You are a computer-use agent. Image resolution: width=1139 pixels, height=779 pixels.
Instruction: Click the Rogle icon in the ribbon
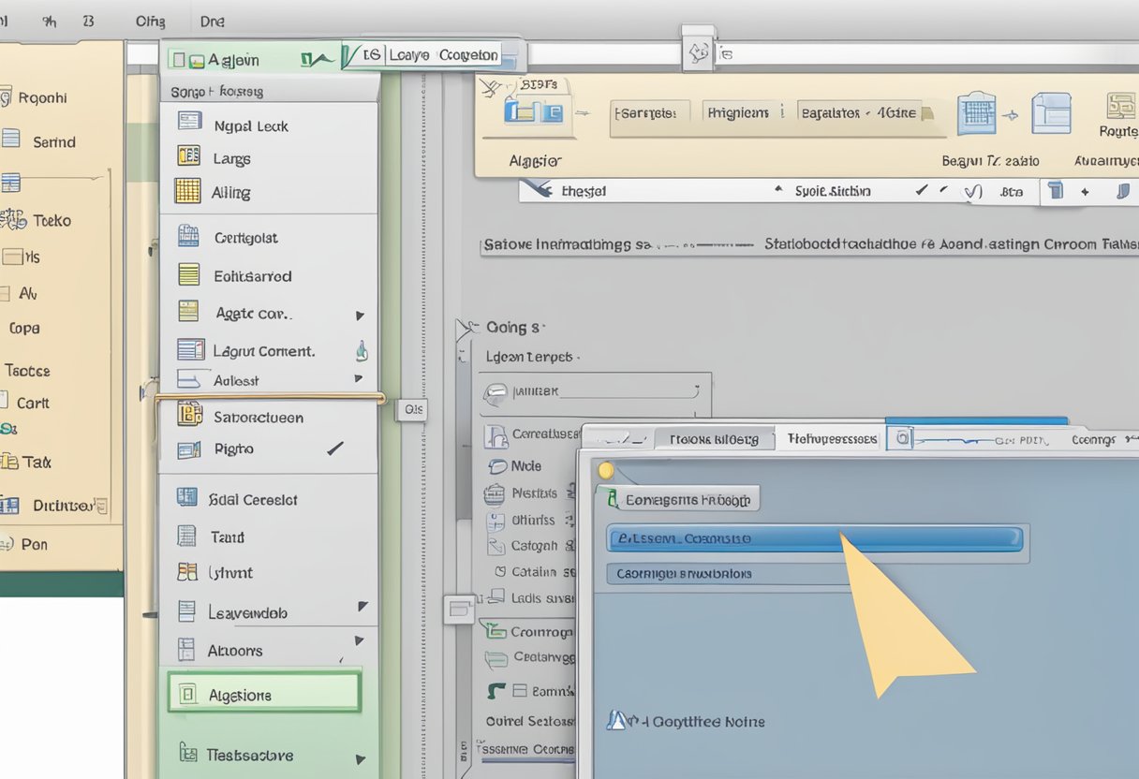pos(1120,106)
